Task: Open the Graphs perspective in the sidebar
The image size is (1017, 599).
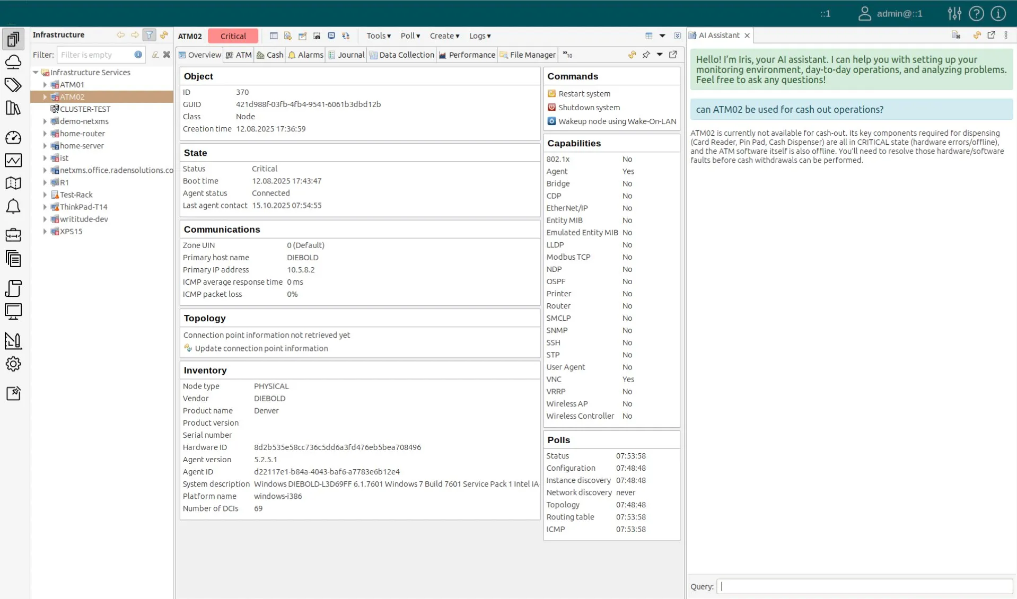Action: click(x=13, y=160)
